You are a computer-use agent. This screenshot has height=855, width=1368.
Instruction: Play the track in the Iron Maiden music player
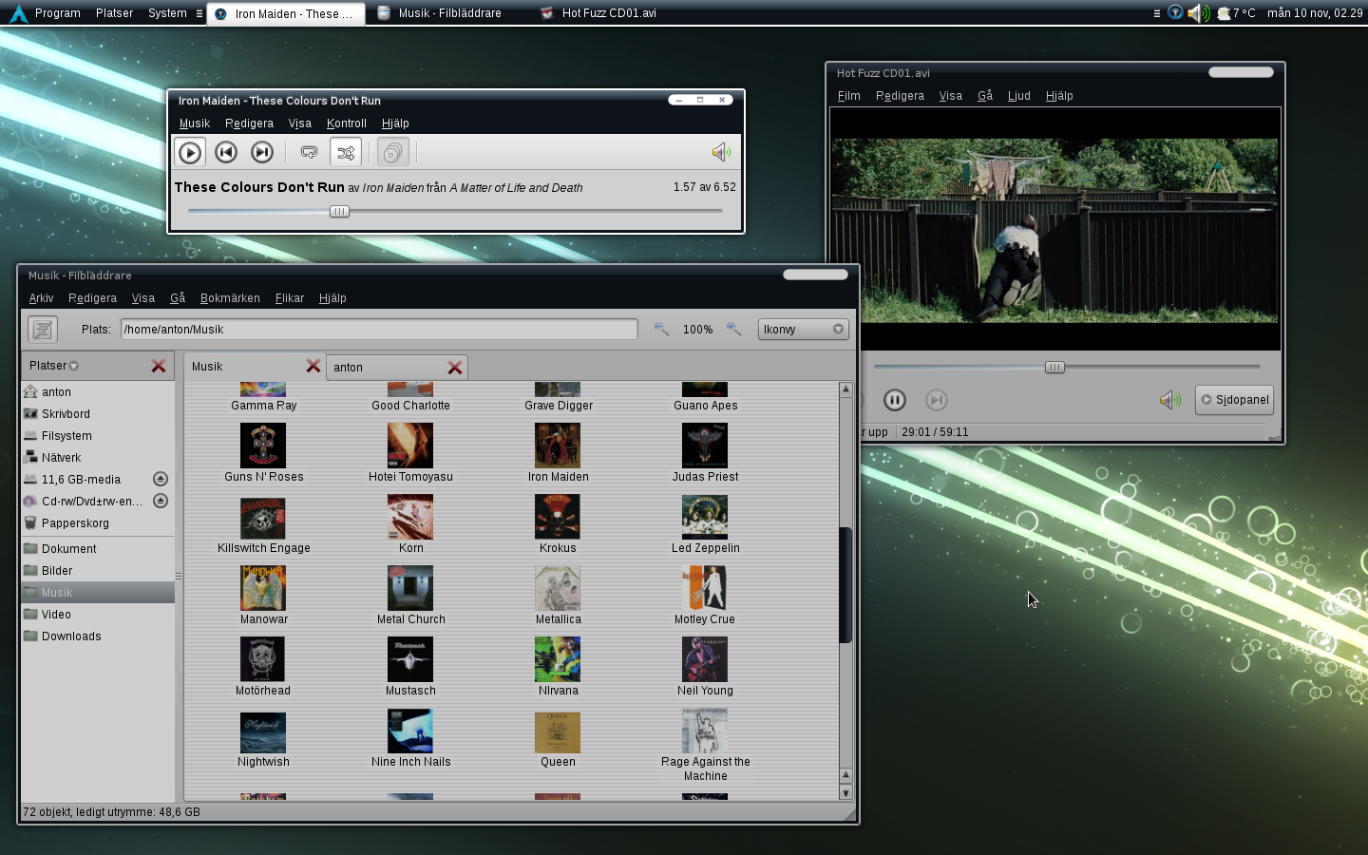pyautogui.click(x=190, y=152)
